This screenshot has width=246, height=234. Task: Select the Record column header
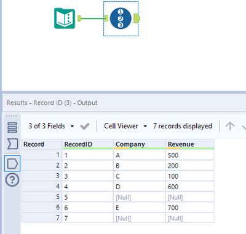[x=41, y=144]
